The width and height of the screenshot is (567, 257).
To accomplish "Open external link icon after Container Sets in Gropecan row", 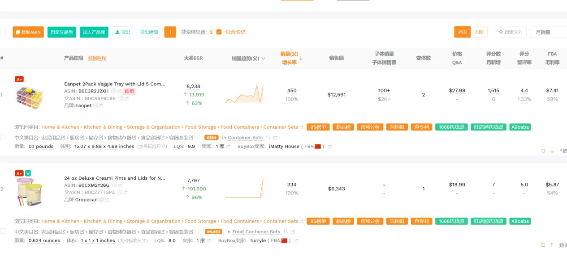I will click(x=302, y=221).
